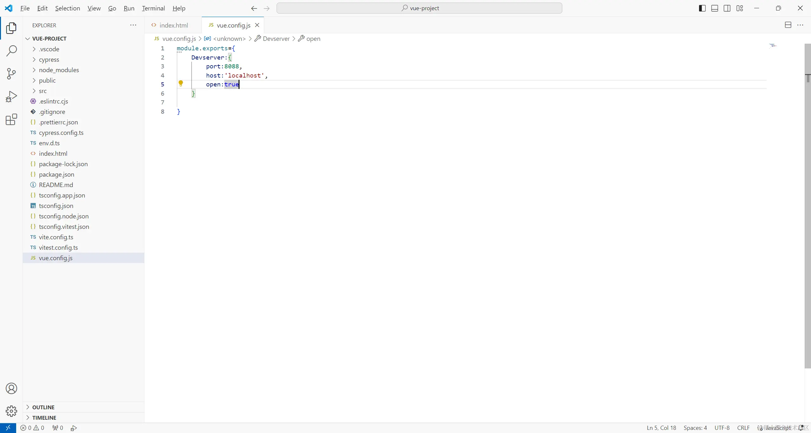Toggle the secondary side bar visibility
The height and width of the screenshot is (433, 811).
727,8
